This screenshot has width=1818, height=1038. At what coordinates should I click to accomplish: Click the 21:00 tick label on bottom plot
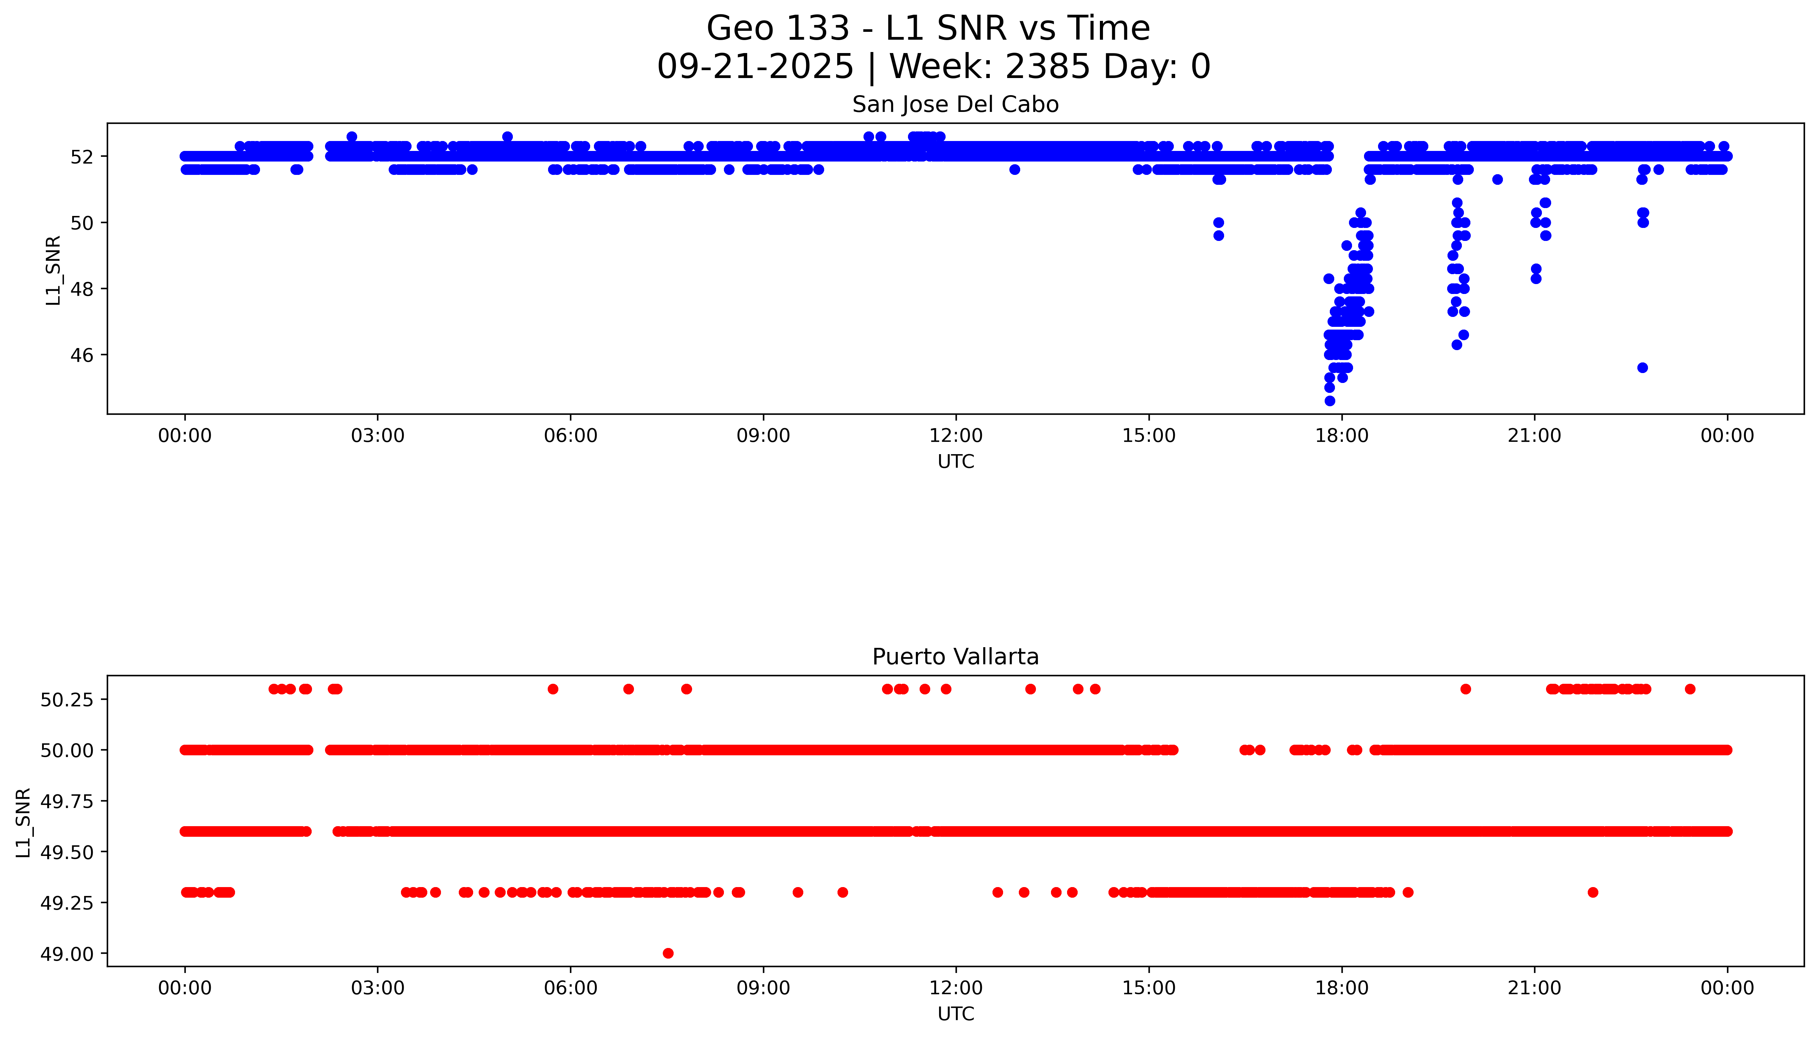[x=1534, y=988]
